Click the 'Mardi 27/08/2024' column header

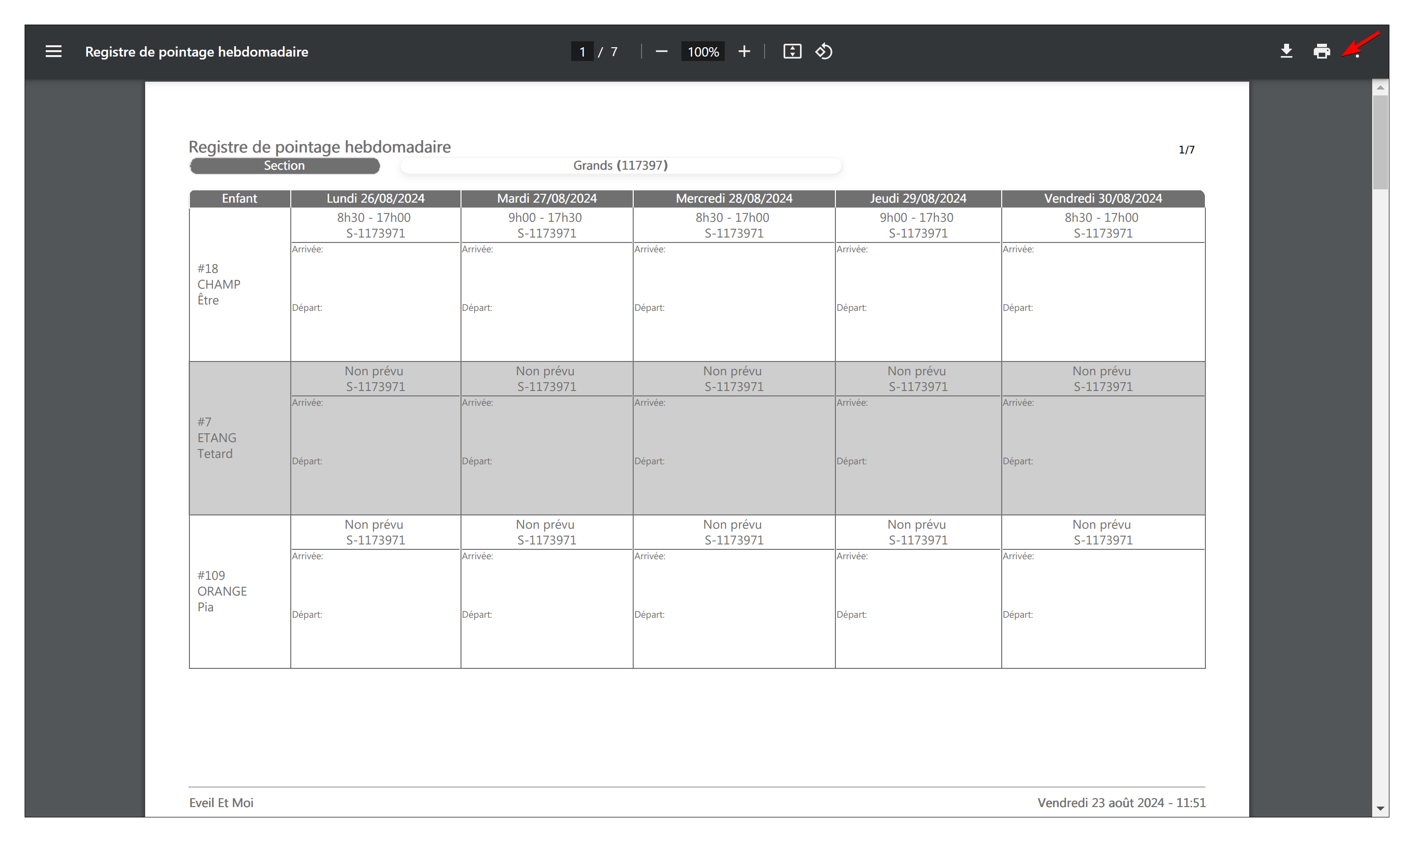[x=547, y=199]
